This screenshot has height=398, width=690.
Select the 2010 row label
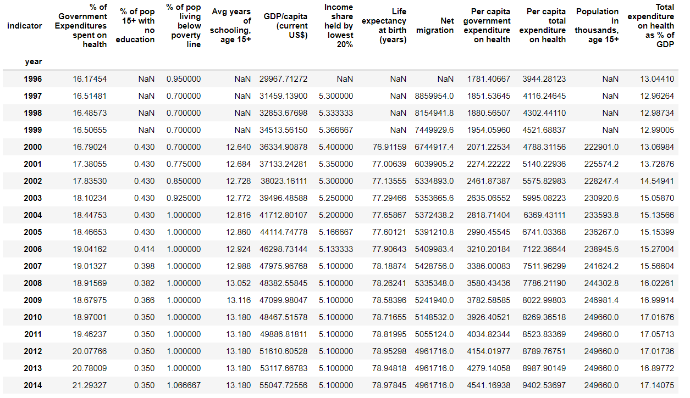click(33, 317)
